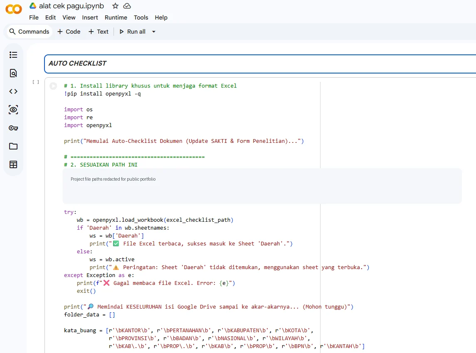Click the 'except Exception as e:' line
The width and height of the screenshot is (476, 353).
coord(99,275)
